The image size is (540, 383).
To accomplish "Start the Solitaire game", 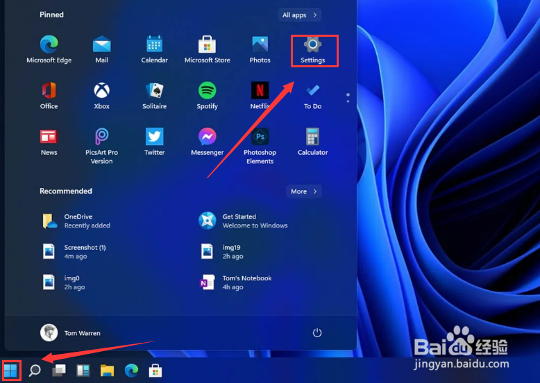I will (x=154, y=95).
